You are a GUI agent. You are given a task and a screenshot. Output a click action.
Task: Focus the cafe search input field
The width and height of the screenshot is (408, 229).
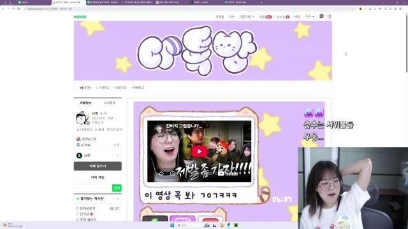93,188
